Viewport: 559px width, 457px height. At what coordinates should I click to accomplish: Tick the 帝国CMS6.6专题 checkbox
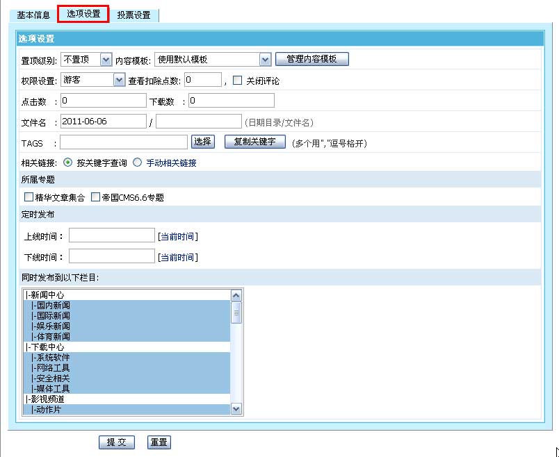tap(96, 198)
